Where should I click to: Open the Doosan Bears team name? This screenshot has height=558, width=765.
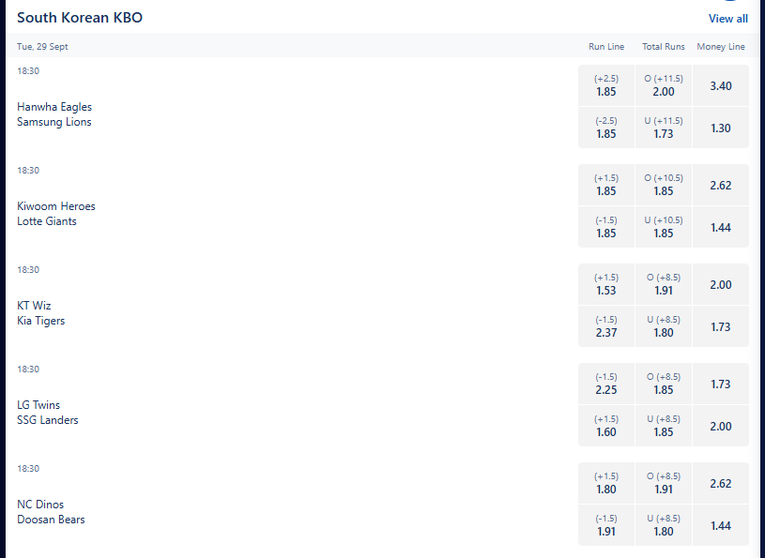click(51, 520)
